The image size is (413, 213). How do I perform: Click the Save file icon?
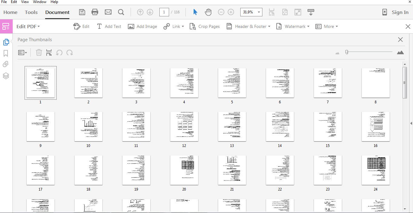[x=82, y=12]
